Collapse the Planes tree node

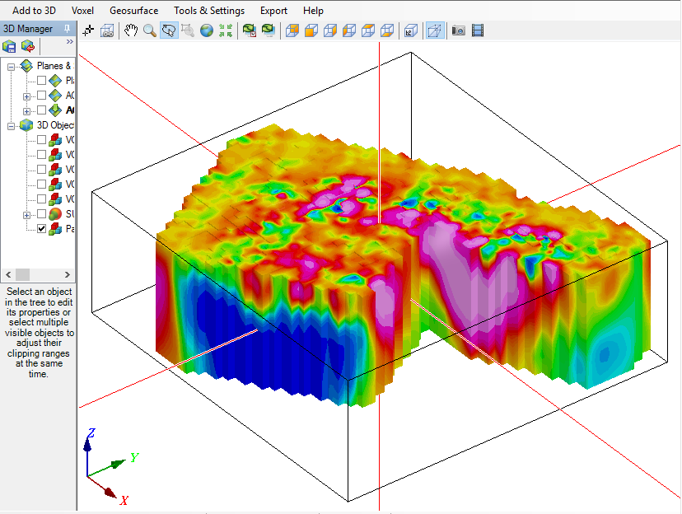(12, 66)
